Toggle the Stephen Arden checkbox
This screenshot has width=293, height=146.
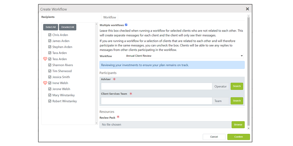(x=50, y=47)
